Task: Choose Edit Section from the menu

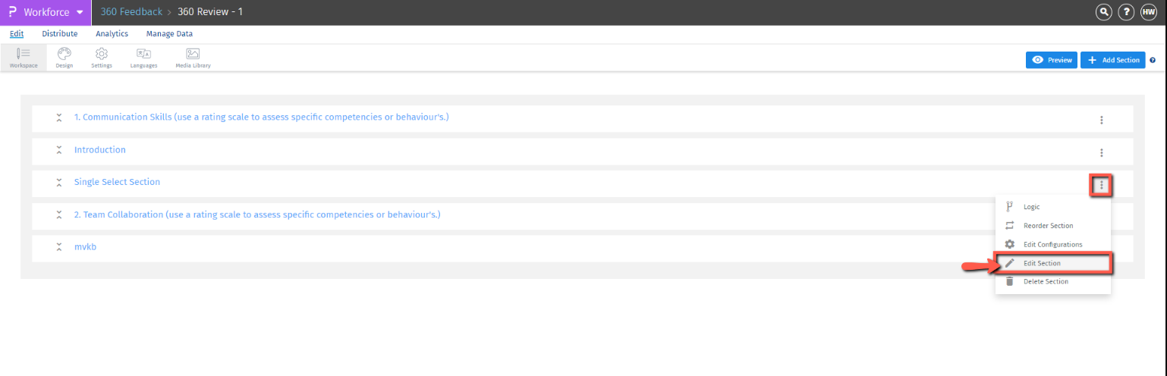Action: [1053, 263]
